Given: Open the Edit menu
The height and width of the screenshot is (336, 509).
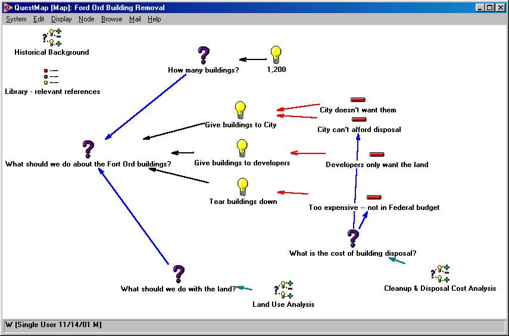Looking at the screenshot, I should tap(39, 19).
